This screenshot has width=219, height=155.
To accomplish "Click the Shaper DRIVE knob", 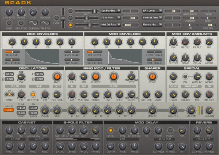I will [153, 77].
